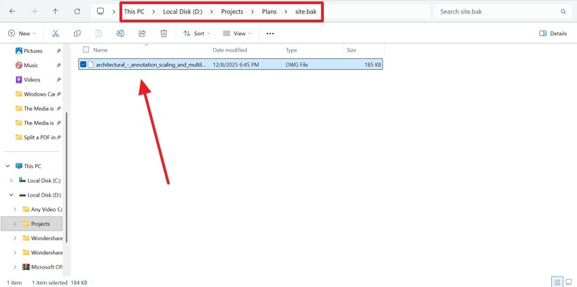This screenshot has height=287, width=577.
Task: Expand Local Disk (C:) tree node
Action: pos(11,180)
